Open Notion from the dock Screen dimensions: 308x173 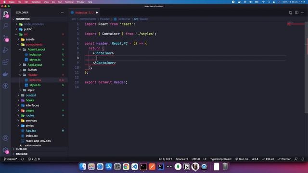(187, 167)
